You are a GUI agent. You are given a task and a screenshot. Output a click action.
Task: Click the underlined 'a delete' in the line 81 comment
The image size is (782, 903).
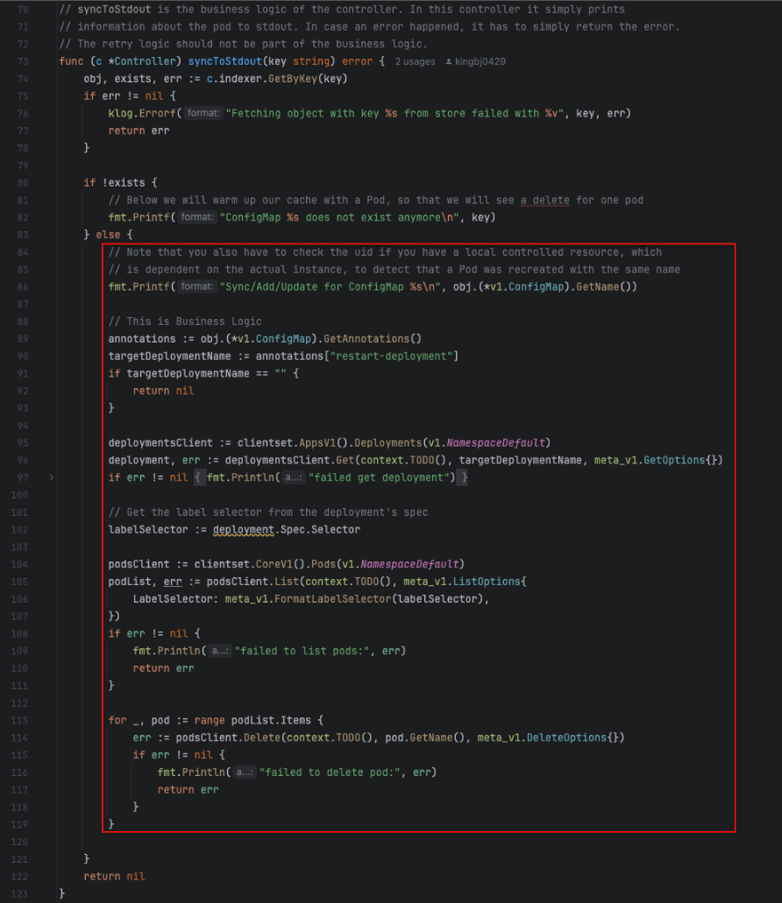[544, 201]
